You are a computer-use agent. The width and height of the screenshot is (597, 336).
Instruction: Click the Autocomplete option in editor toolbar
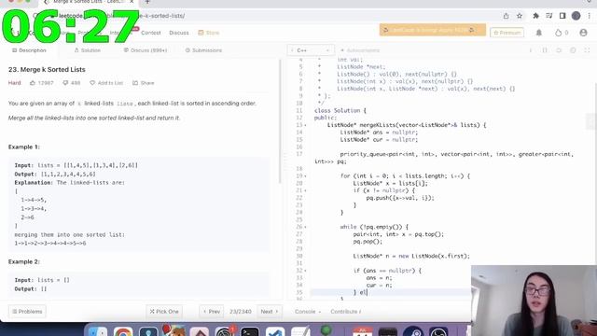pos(360,50)
